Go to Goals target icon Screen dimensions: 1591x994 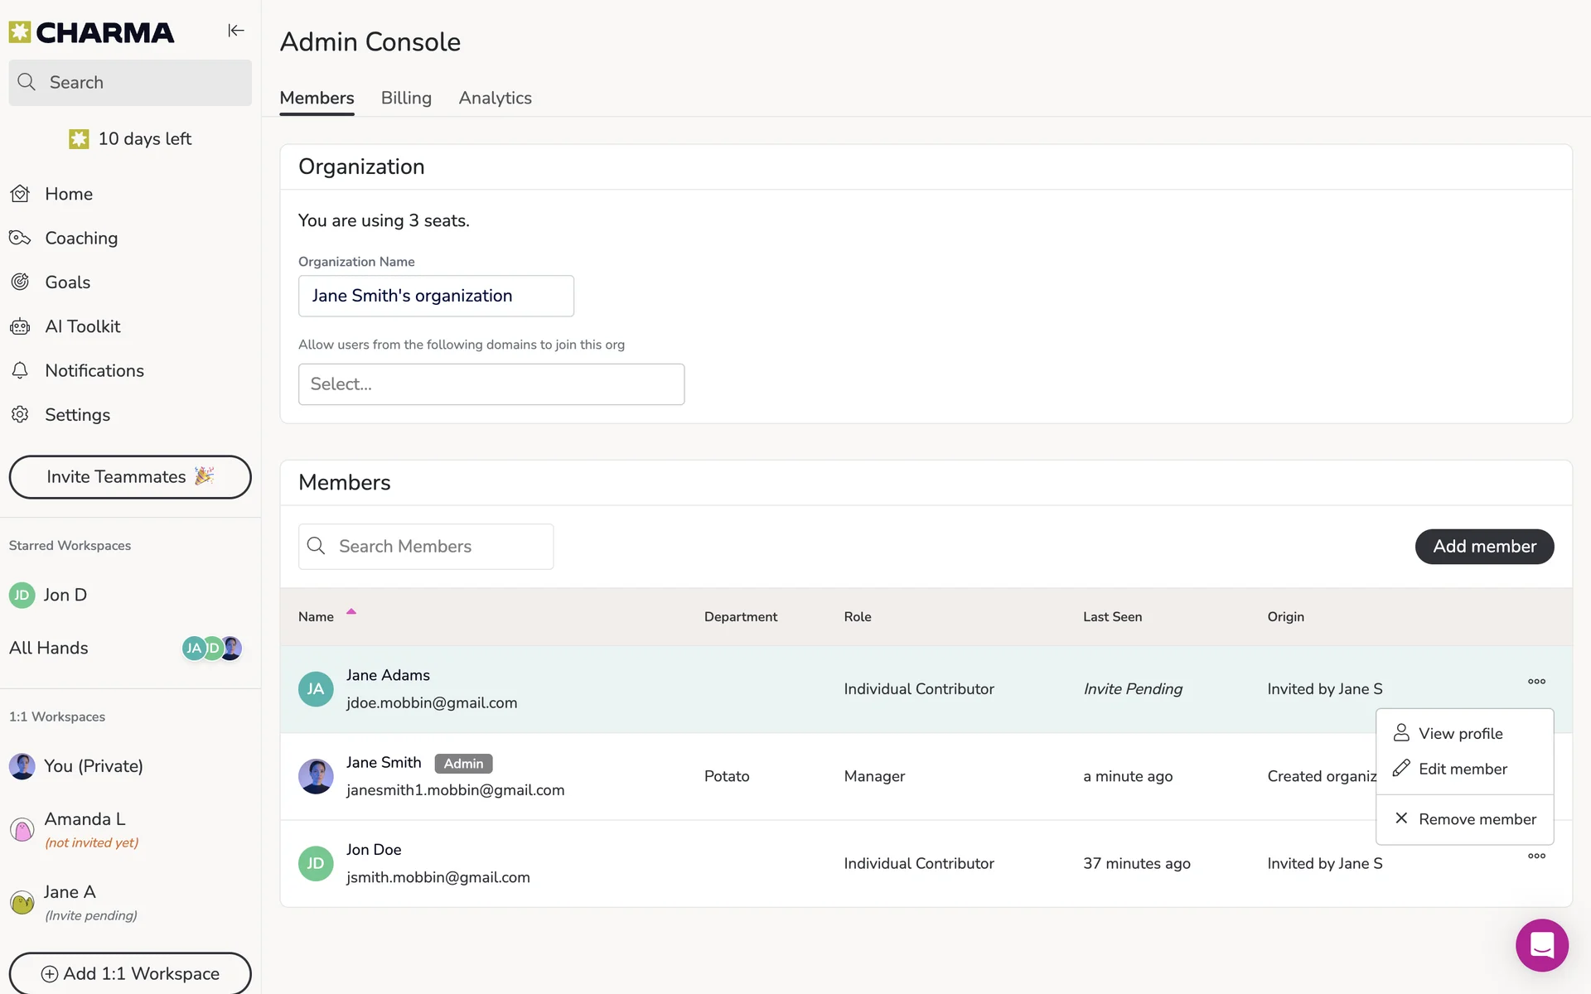click(21, 282)
